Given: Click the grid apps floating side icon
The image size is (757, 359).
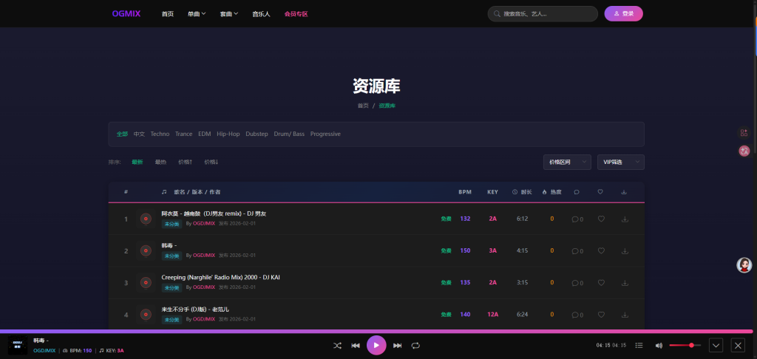Looking at the screenshot, I should click(744, 133).
